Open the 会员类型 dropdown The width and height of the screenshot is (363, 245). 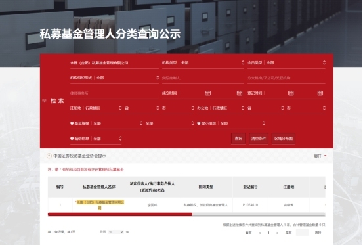point(286,63)
